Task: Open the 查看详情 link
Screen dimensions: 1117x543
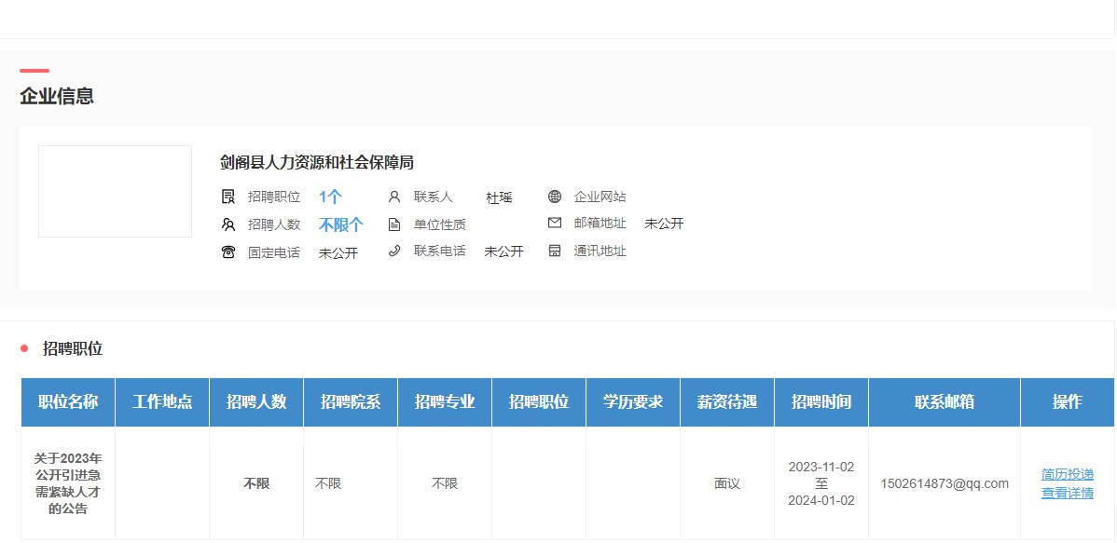Action: pyautogui.click(x=1067, y=493)
